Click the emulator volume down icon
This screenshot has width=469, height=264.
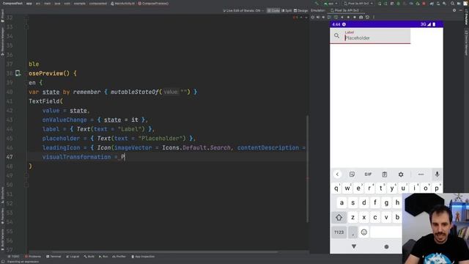pos(323,17)
